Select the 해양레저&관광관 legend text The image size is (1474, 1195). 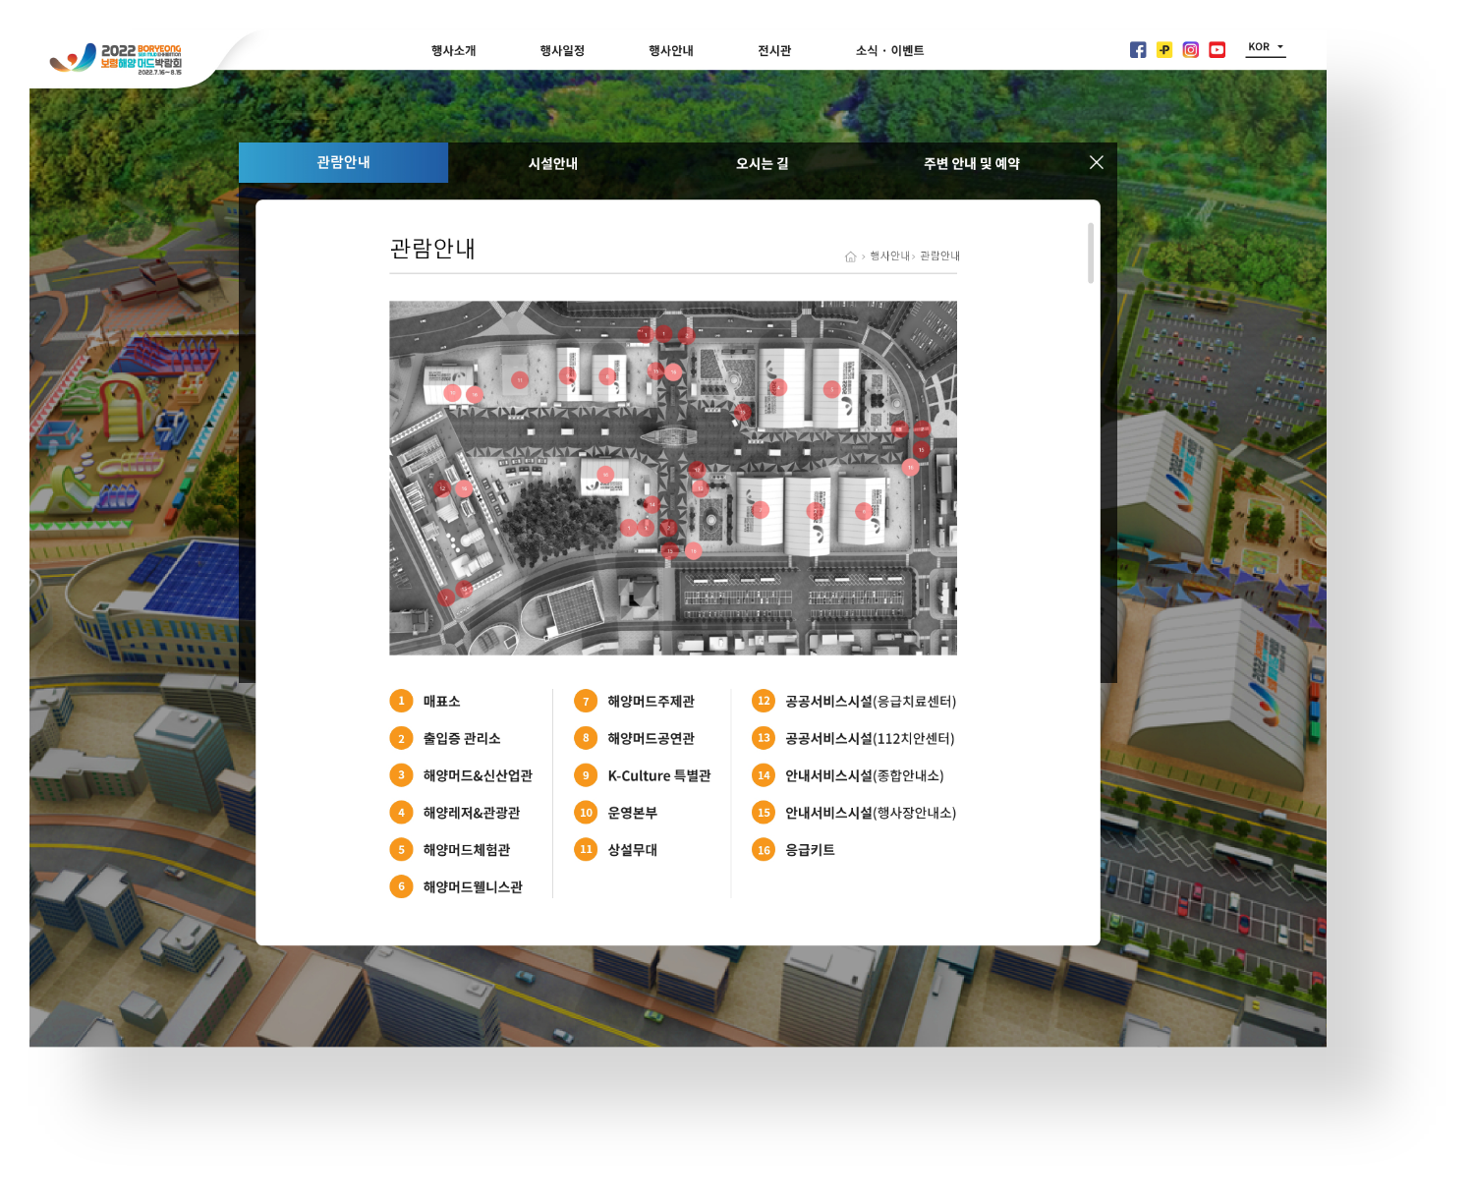(472, 814)
